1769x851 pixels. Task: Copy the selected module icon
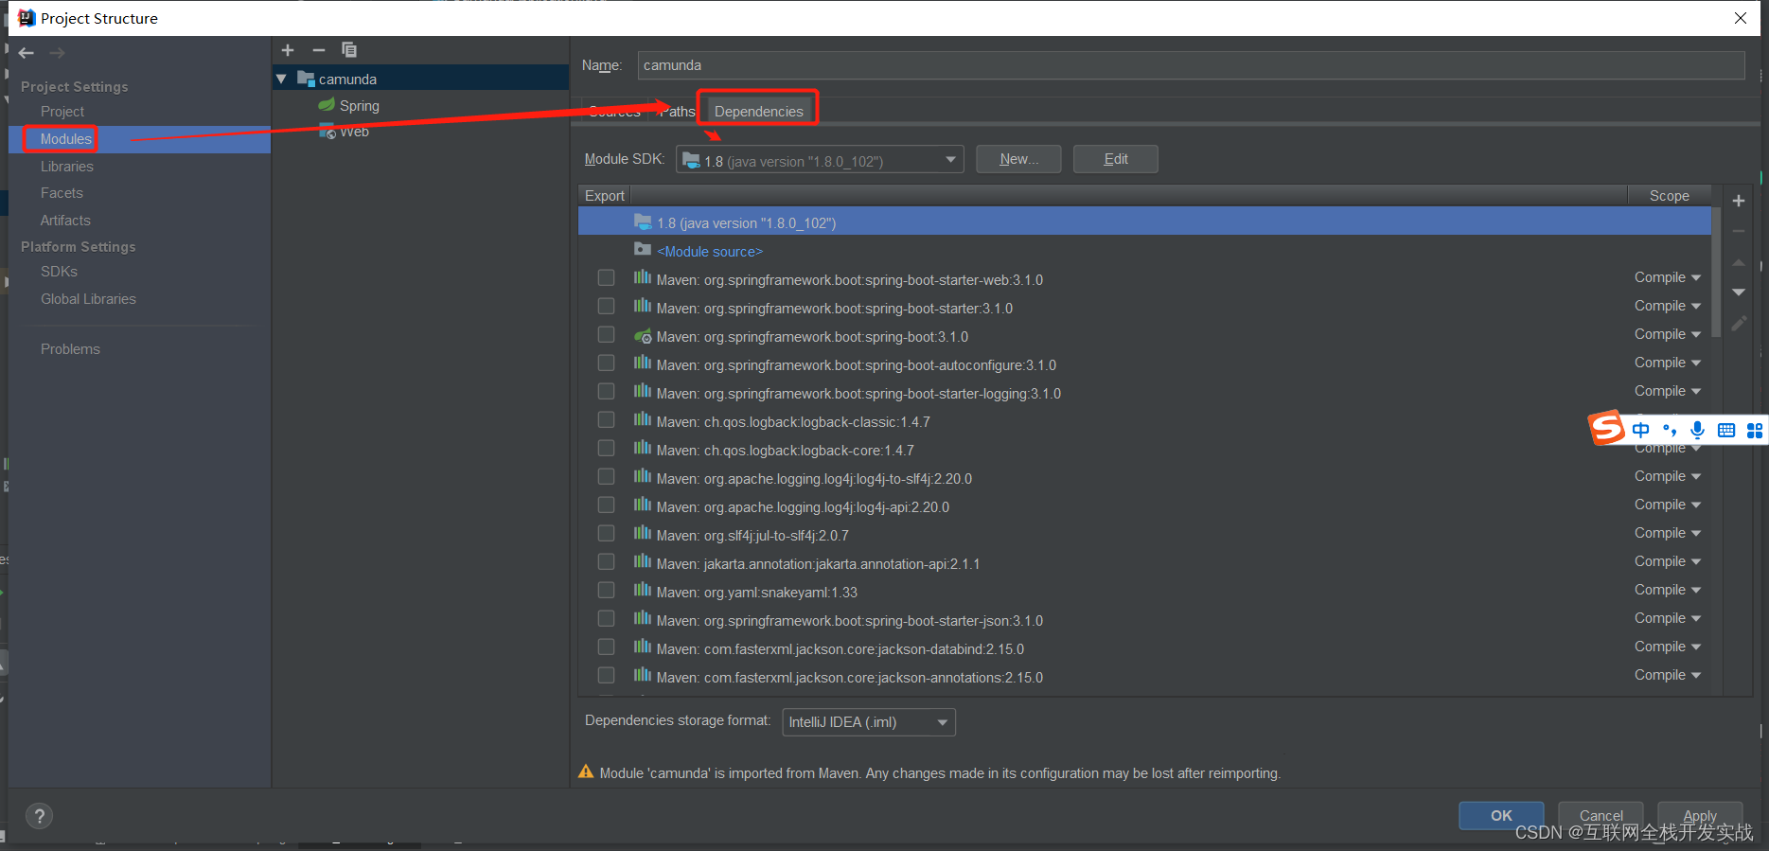click(x=349, y=50)
